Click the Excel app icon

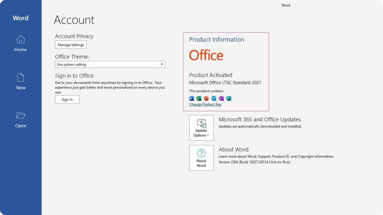[x=199, y=99]
